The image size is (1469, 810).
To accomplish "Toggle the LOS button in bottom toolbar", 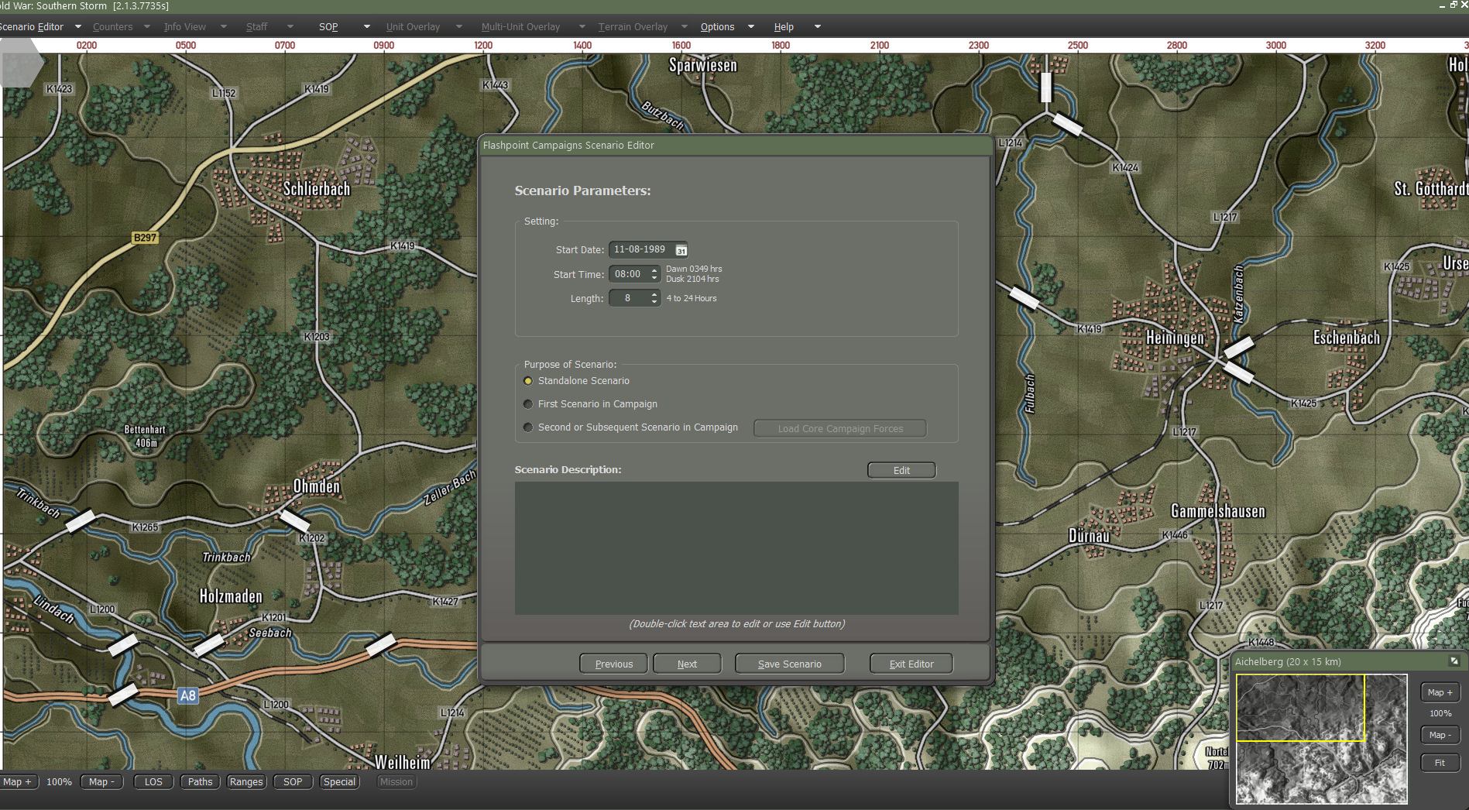I will point(153,782).
